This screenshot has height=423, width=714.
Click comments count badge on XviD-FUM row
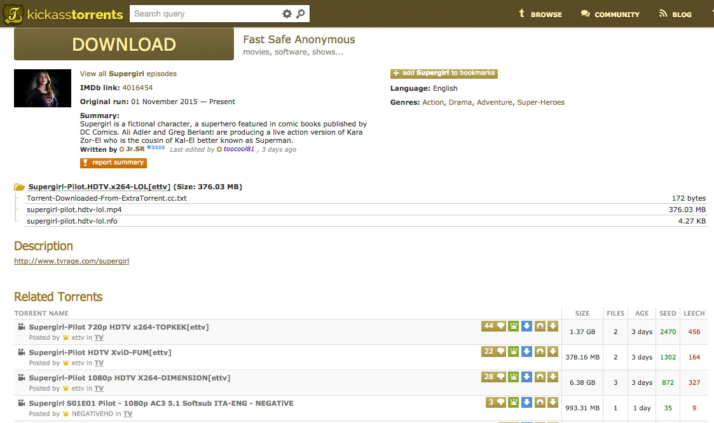493,352
